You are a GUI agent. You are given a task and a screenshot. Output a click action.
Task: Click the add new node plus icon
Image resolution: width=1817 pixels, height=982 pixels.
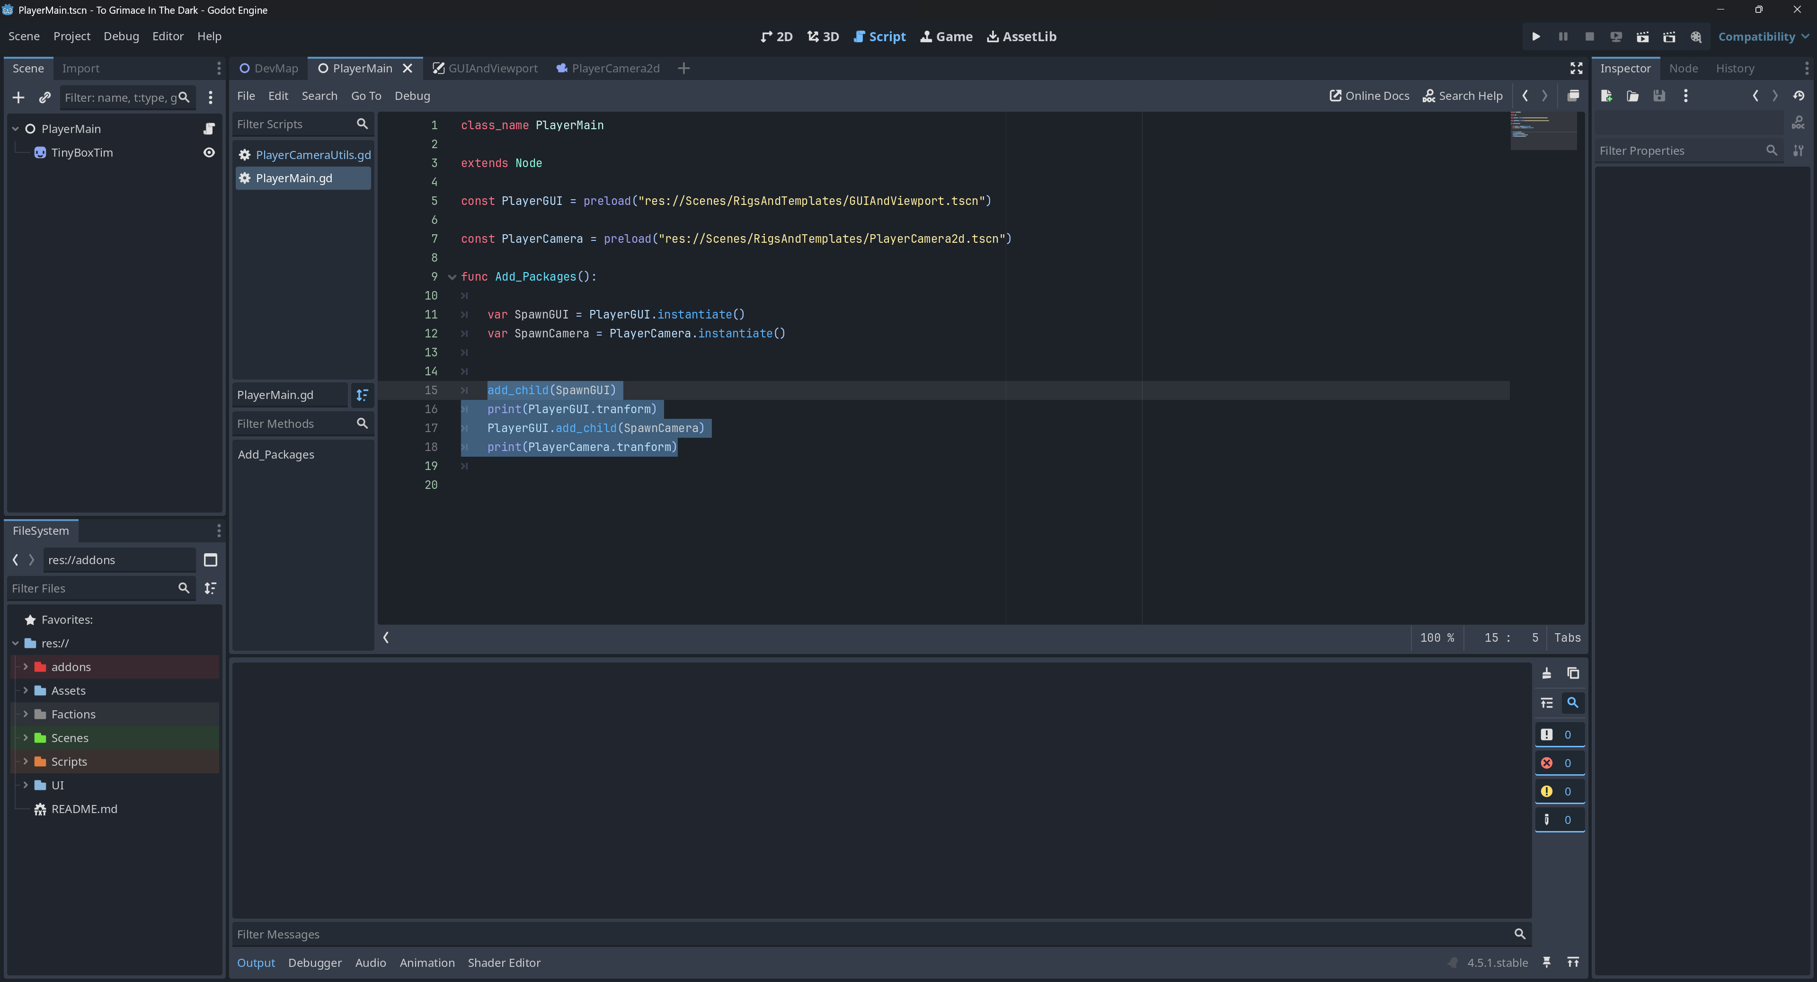click(18, 97)
